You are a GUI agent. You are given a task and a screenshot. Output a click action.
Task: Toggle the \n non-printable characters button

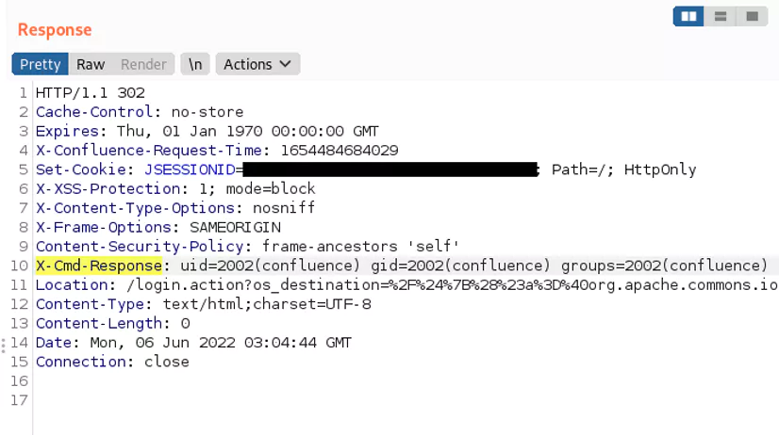195,64
